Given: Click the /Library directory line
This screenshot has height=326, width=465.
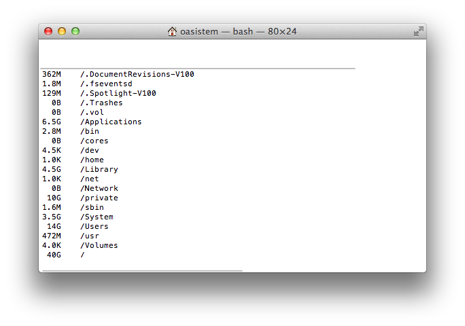Looking at the screenshot, I should pos(99,169).
